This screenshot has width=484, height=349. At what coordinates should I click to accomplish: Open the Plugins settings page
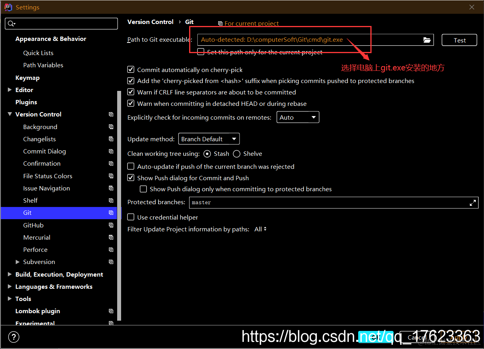point(26,102)
